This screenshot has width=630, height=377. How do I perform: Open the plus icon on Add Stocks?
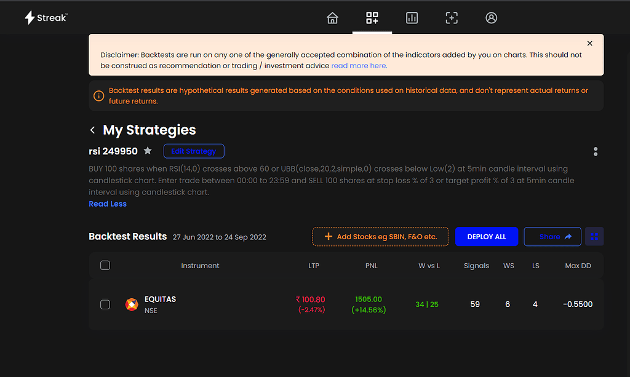point(327,236)
